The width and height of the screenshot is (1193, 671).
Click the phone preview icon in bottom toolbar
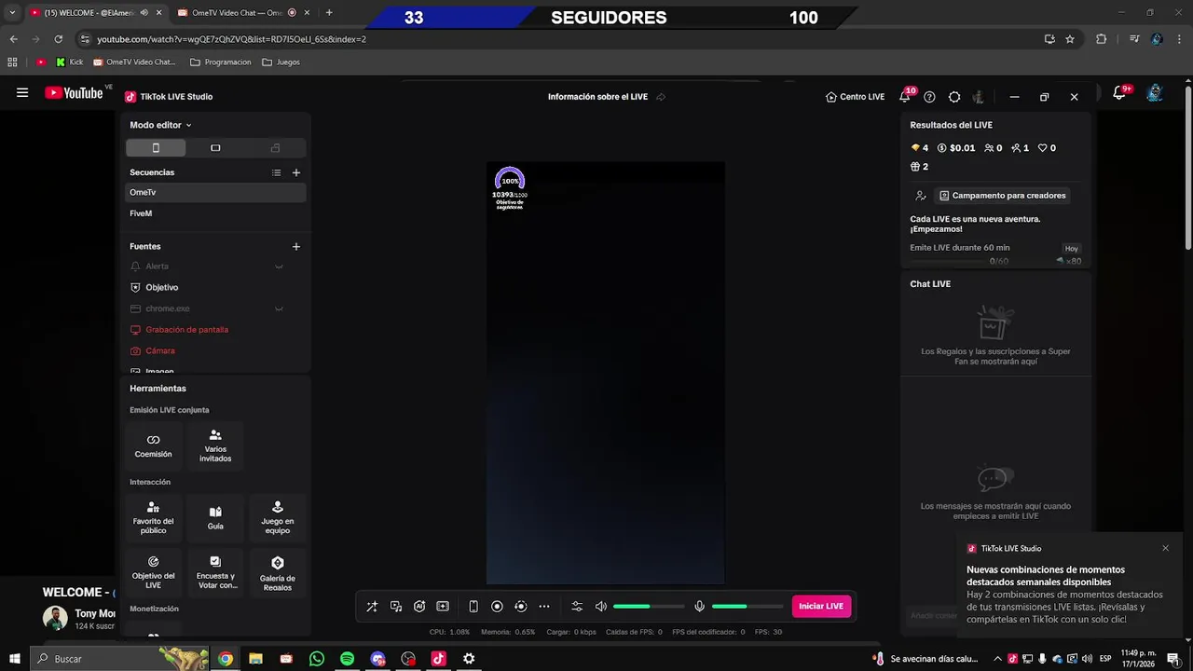(473, 606)
